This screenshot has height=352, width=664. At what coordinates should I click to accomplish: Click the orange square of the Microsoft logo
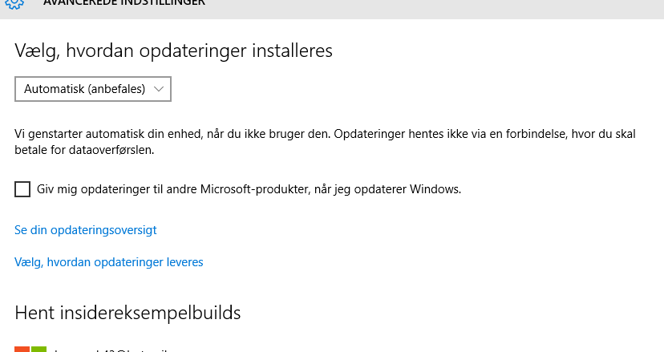22,349
